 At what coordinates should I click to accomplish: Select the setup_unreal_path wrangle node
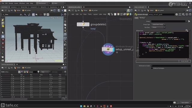pyautogui.click(x=108, y=49)
